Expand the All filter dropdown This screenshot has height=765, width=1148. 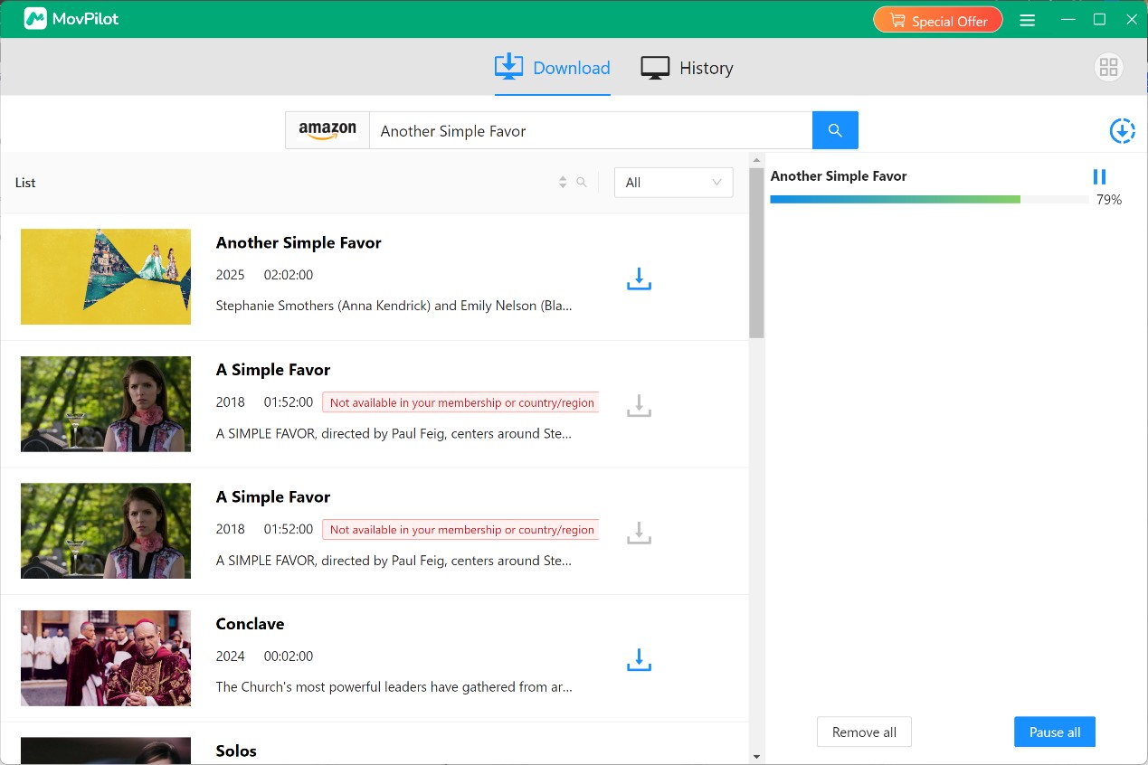[x=674, y=182]
